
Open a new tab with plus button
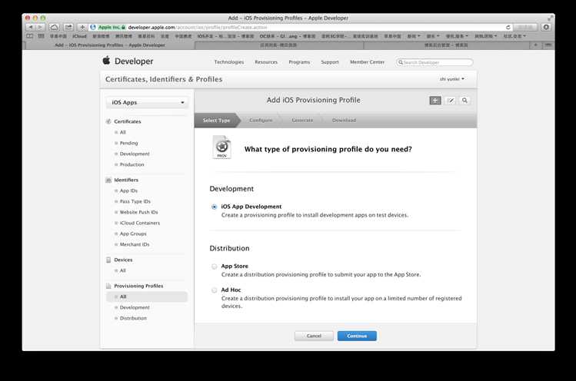pyautogui.click(x=535, y=45)
